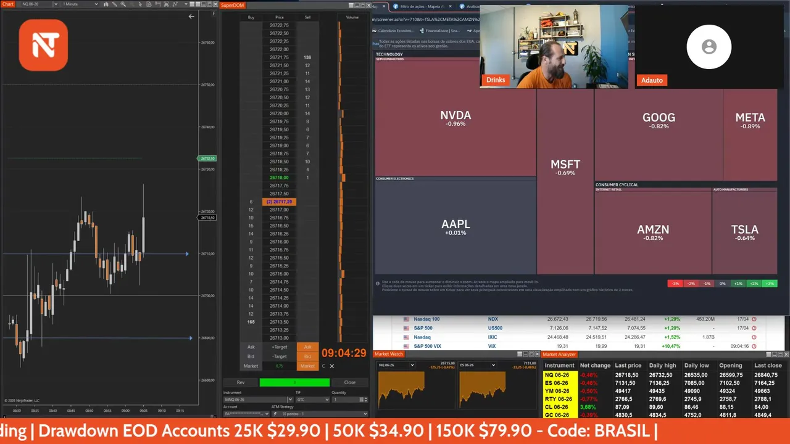Click the orange Bid sell button
790x444 pixels.
pyautogui.click(x=307, y=356)
